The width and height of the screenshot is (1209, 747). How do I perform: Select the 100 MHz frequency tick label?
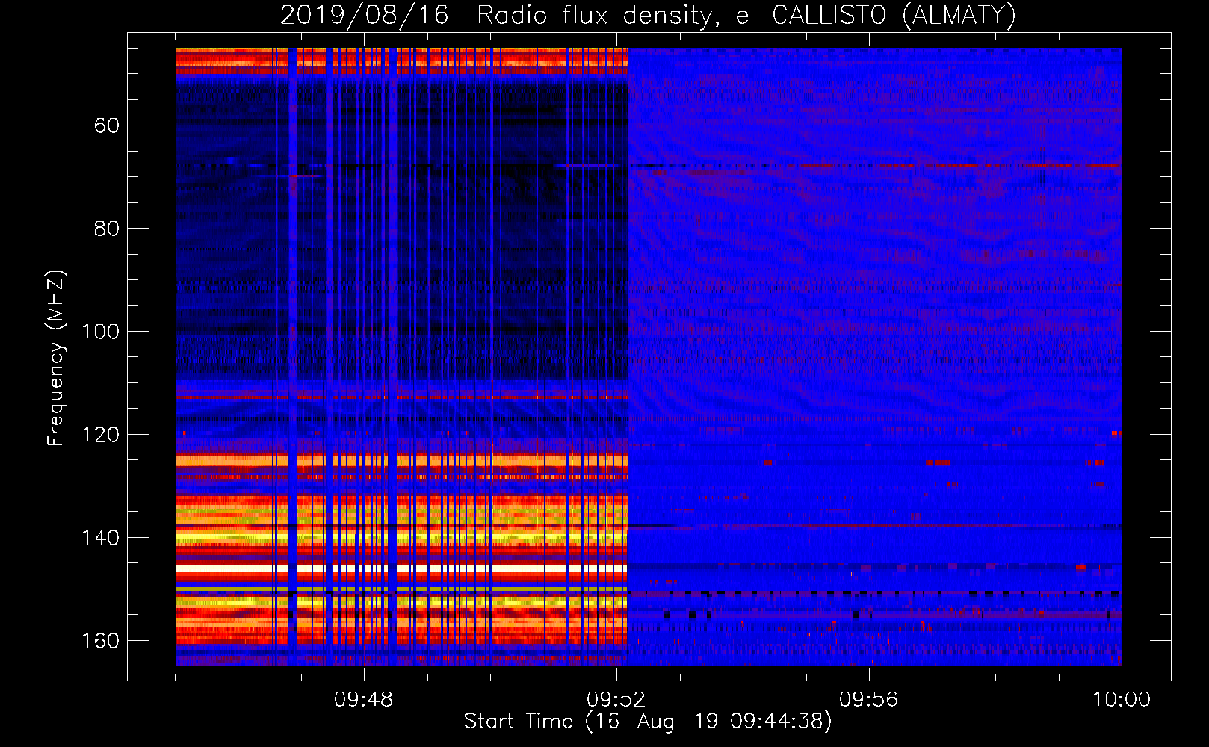tap(101, 332)
